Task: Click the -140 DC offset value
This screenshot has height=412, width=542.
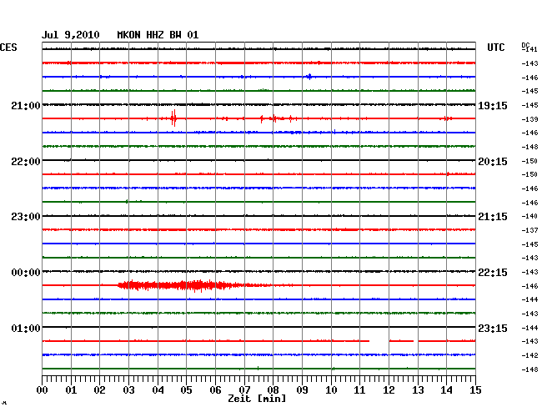Action: (x=529, y=216)
